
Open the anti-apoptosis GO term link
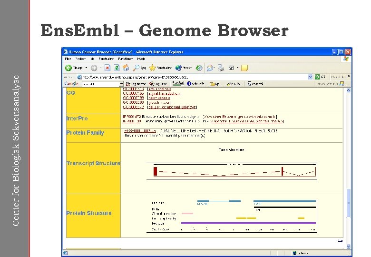pyautogui.click(x=160, y=89)
